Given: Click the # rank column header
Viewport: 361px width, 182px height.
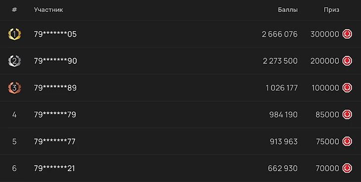Looking at the screenshot, I should coord(14,10).
